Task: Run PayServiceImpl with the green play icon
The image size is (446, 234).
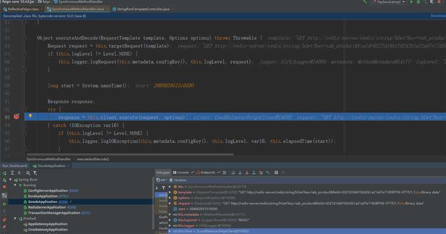Action: (x=411, y=2)
